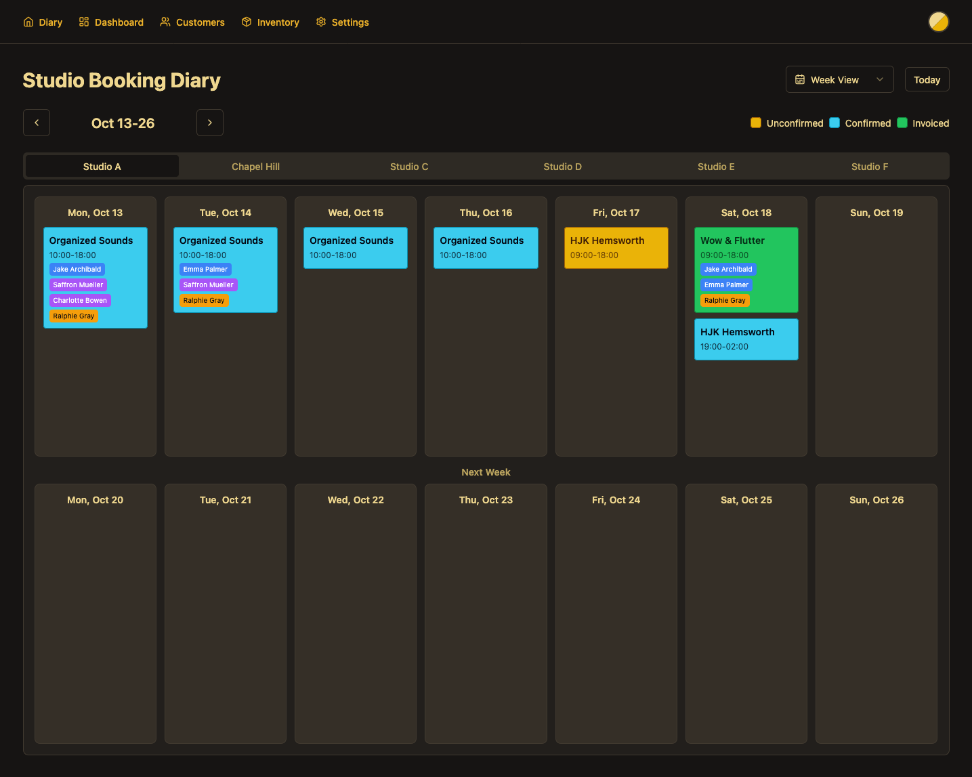
Task: Expand the Week View dropdown arrow
Action: pyautogui.click(x=880, y=80)
